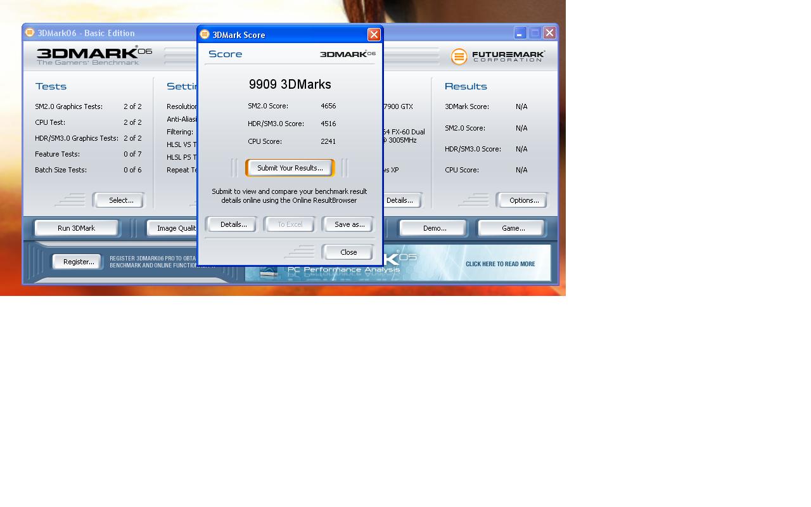This screenshot has width=811, height=507.
Task: Click the Feature Tests 0 of 7 value
Action: (x=132, y=155)
